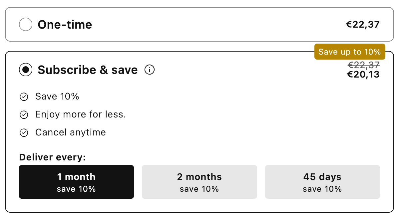
Task: Click the "Save 10%" benefit text
Action: tap(57, 97)
